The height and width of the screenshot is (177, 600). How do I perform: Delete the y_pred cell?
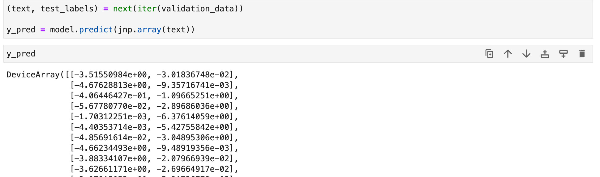[x=582, y=54]
